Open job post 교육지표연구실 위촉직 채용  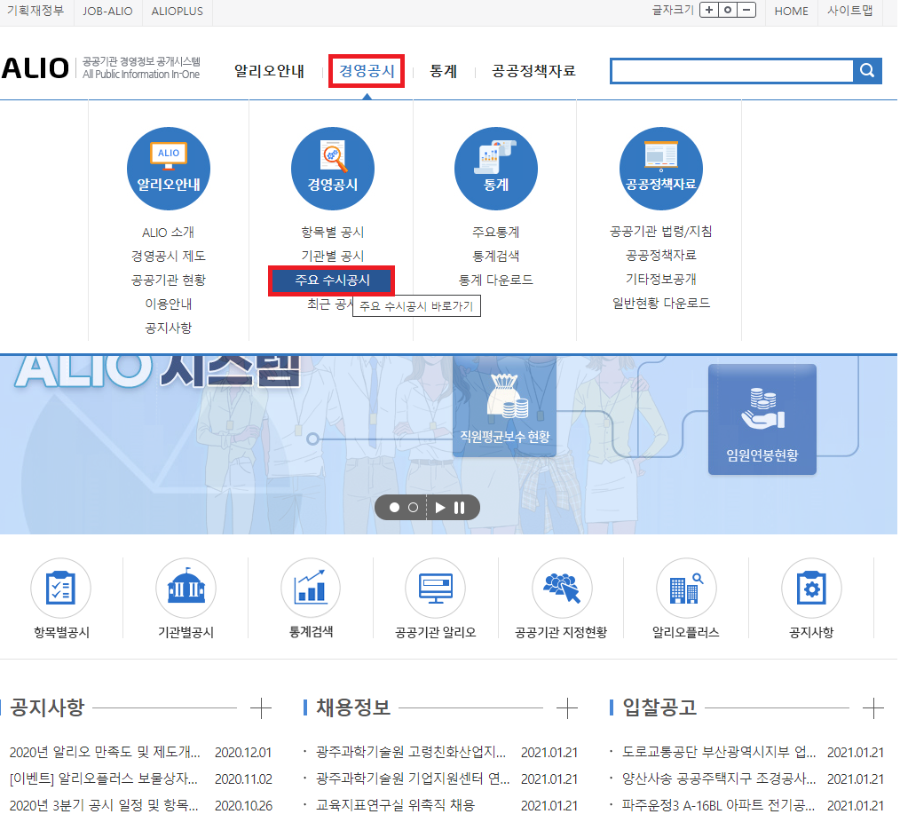(396, 805)
